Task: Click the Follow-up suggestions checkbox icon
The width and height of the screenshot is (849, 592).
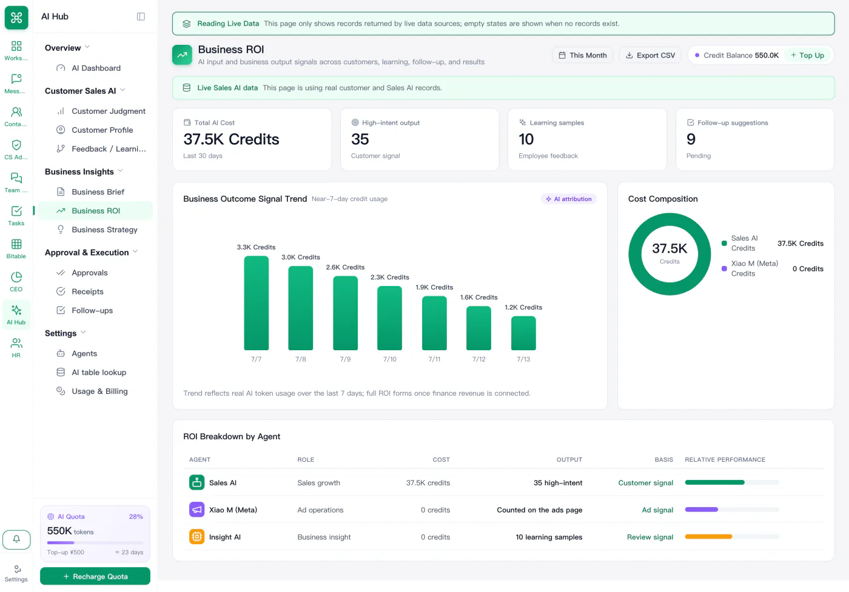Action: (691, 122)
